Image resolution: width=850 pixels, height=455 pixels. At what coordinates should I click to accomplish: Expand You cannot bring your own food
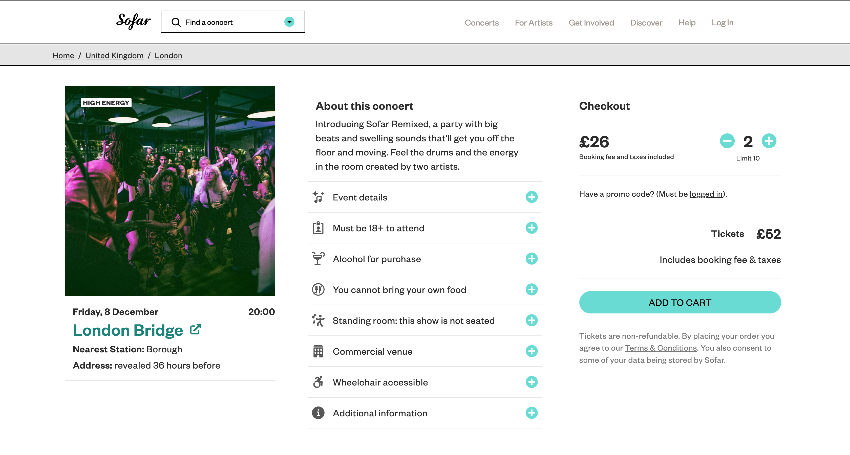(x=532, y=290)
